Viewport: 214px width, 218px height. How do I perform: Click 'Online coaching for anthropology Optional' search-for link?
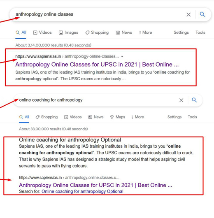(82, 191)
